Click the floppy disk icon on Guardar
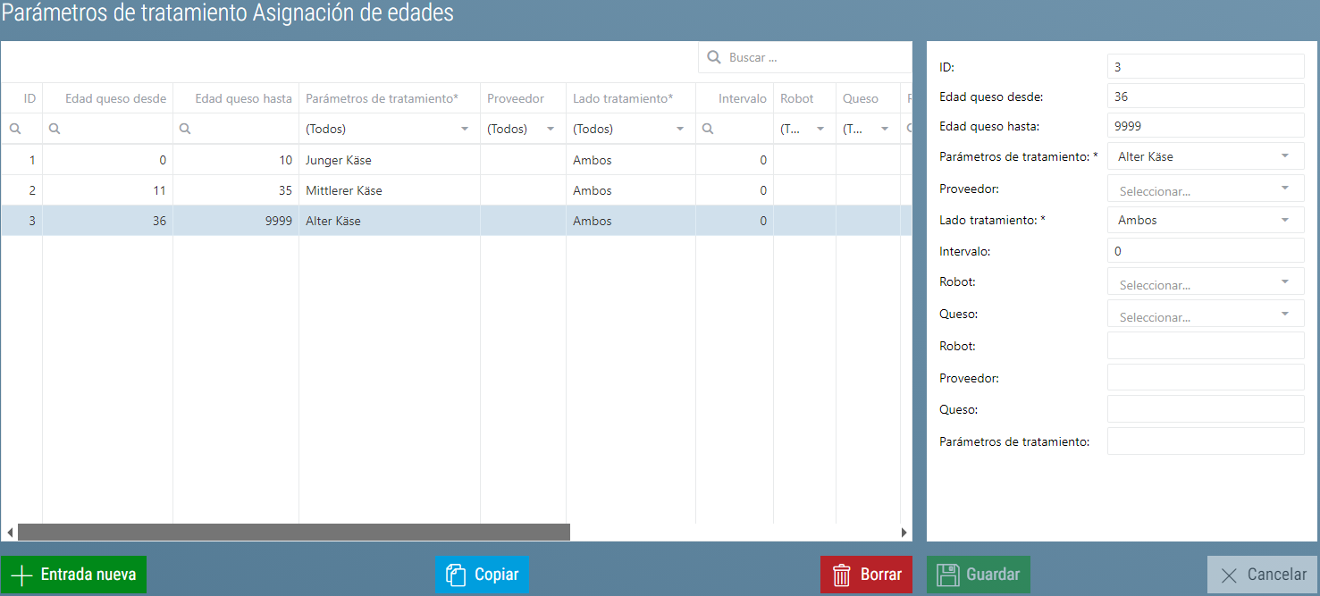This screenshot has width=1320, height=596. tap(947, 575)
